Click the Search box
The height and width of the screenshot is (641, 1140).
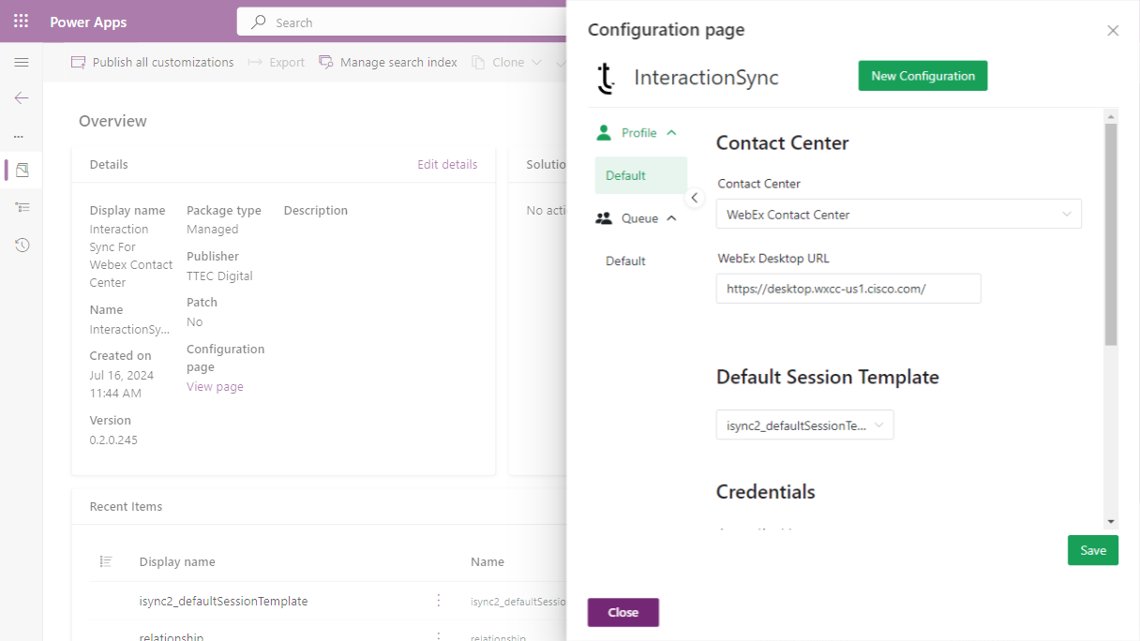pyautogui.click(x=402, y=22)
